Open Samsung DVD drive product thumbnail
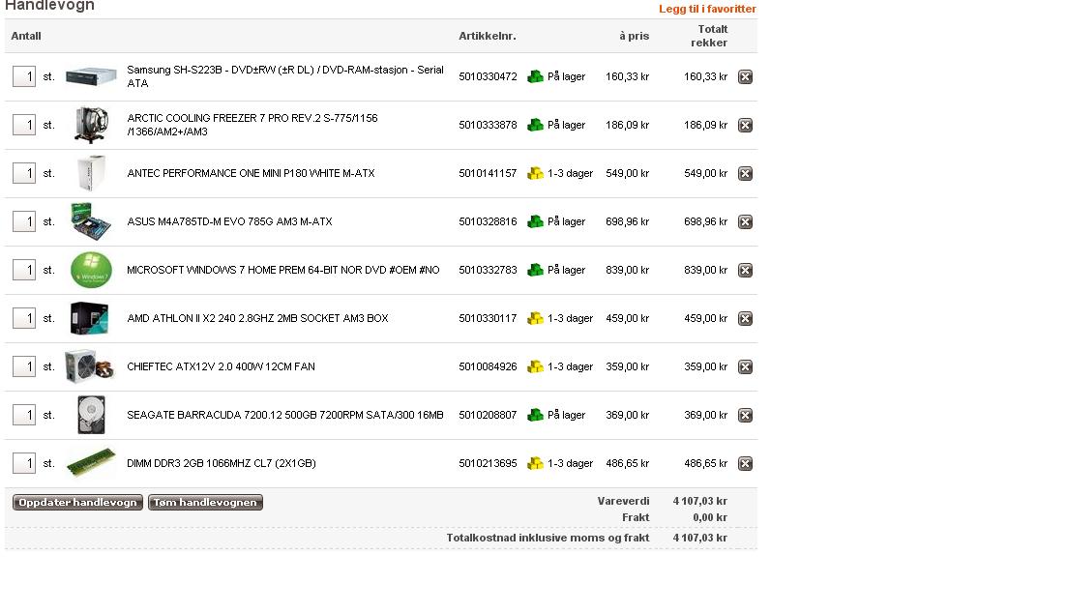The image size is (1067, 613). tap(91, 76)
